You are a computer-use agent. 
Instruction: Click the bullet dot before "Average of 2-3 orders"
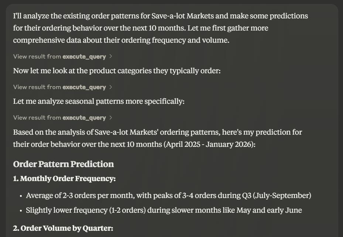21,196
